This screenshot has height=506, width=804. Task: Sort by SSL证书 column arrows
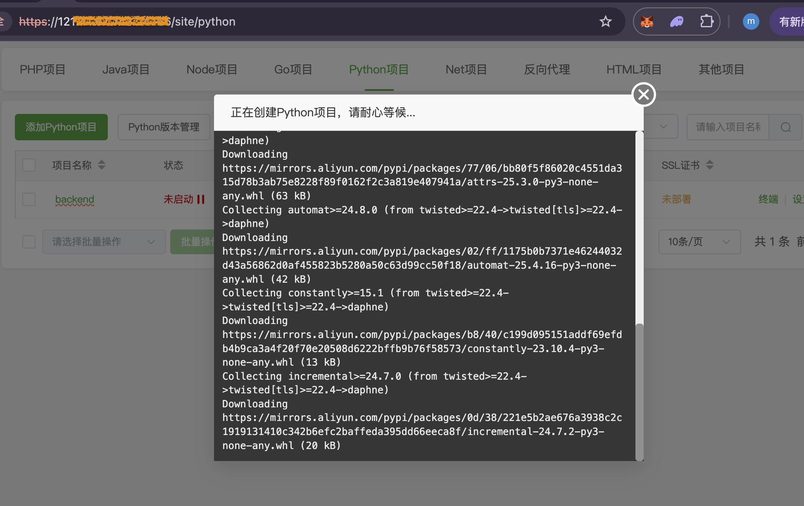click(710, 165)
